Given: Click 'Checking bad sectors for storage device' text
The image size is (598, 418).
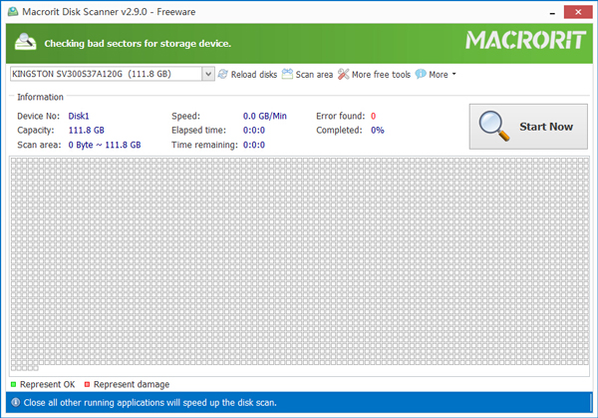Looking at the screenshot, I should point(138,44).
